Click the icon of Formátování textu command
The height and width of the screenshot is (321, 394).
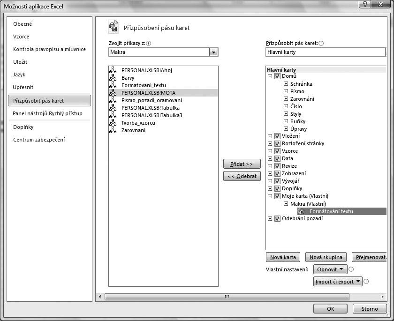301,211
